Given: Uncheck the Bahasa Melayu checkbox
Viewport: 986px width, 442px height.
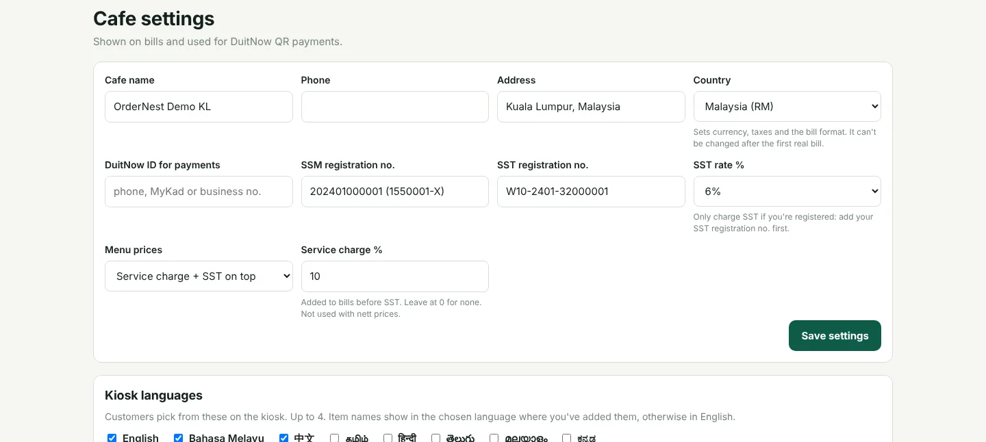Looking at the screenshot, I should pyautogui.click(x=178, y=438).
